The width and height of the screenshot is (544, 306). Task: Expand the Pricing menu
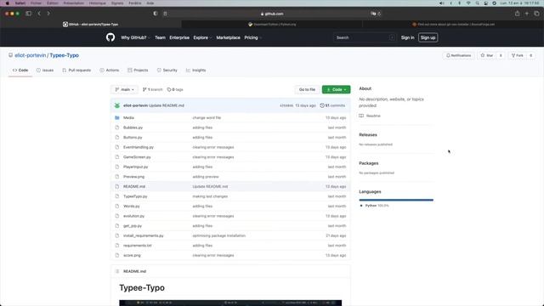252,37
